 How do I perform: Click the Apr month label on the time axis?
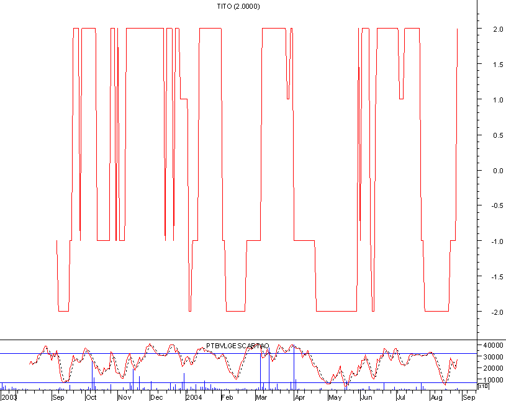click(x=299, y=397)
